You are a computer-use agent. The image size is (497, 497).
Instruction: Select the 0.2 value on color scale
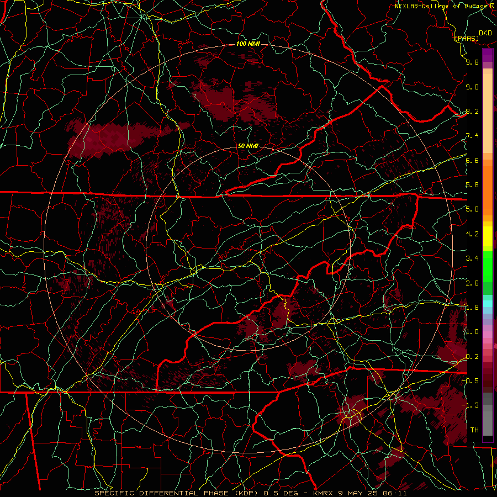point(472,357)
